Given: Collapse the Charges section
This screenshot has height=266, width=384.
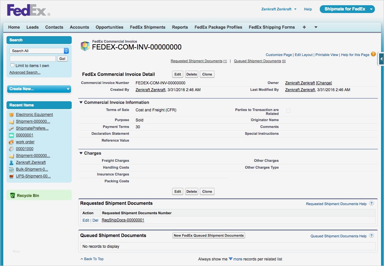Looking at the screenshot, I should [81, 153].
